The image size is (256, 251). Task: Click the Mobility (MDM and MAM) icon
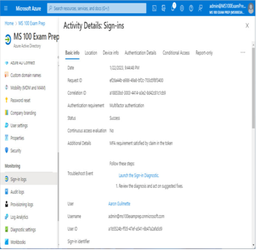pyautogui.click(x=6, y=87)
